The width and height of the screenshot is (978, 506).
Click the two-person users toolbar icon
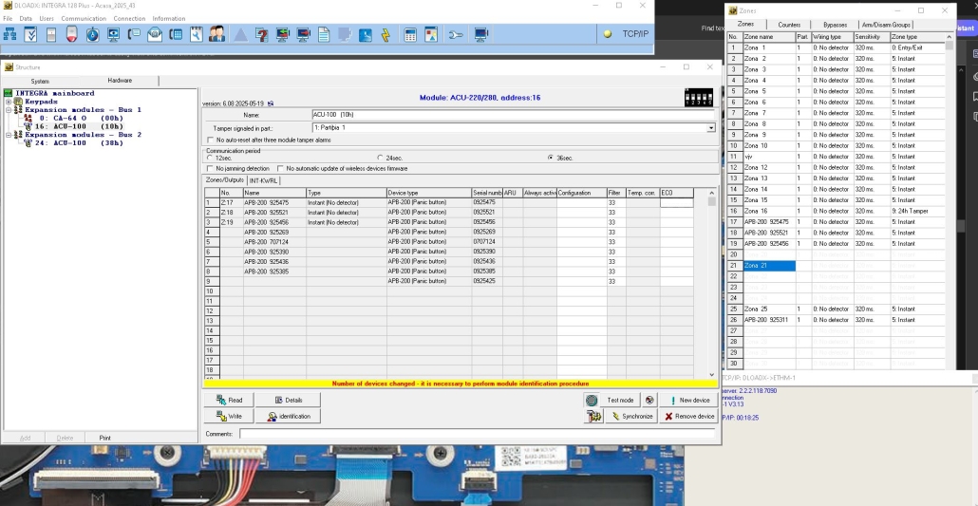pyautogui.click(x=216, y=35)
